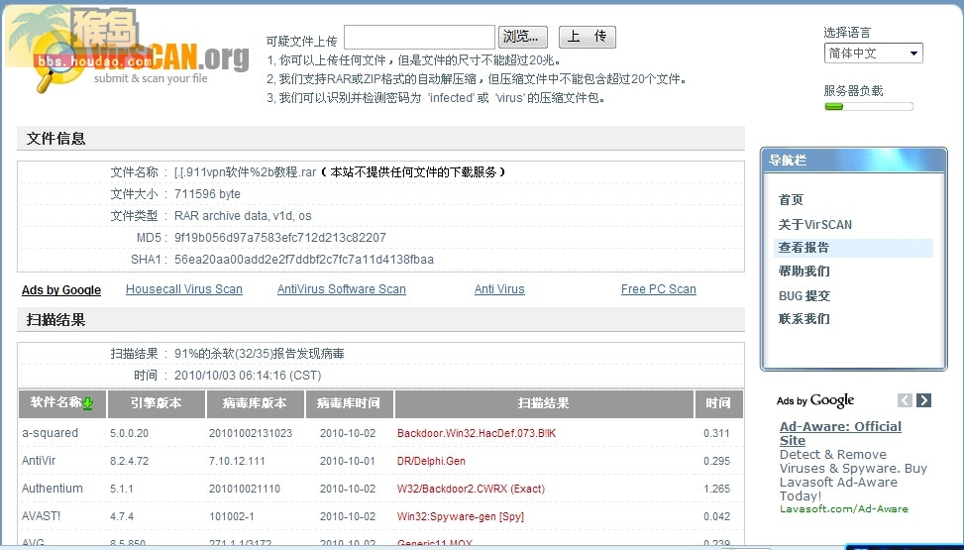Click the 扫描结果 section heading
The height and width of the screenshot is (550, 964).
pos(55,320)
